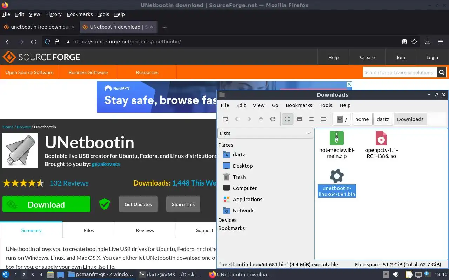Open Business Software navigation item

point(88,72)
